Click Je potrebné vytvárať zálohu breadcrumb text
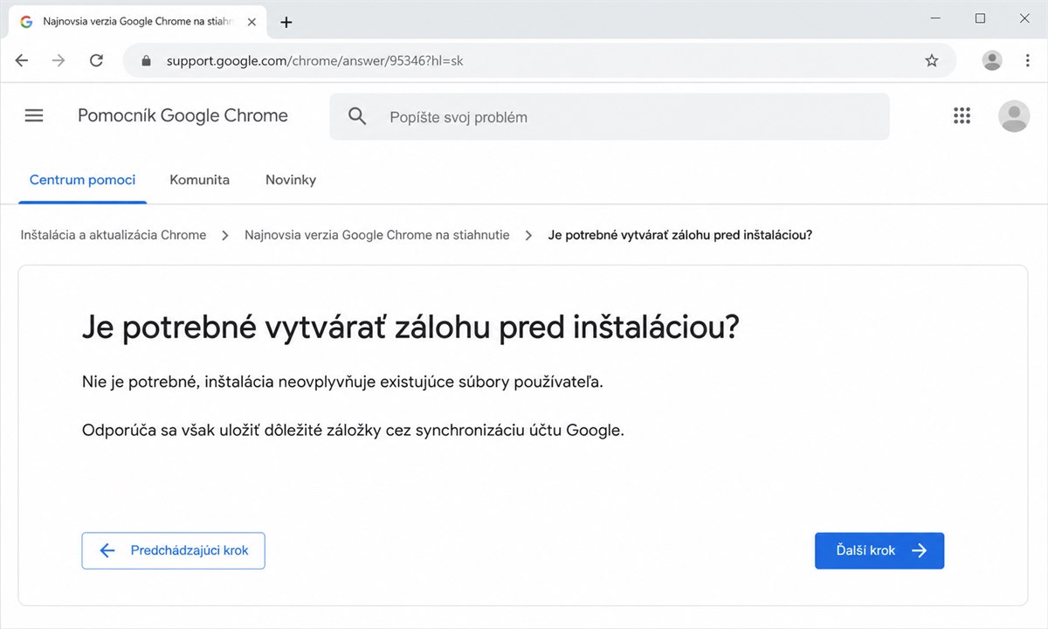1048x629 pixels. [680, 235]
